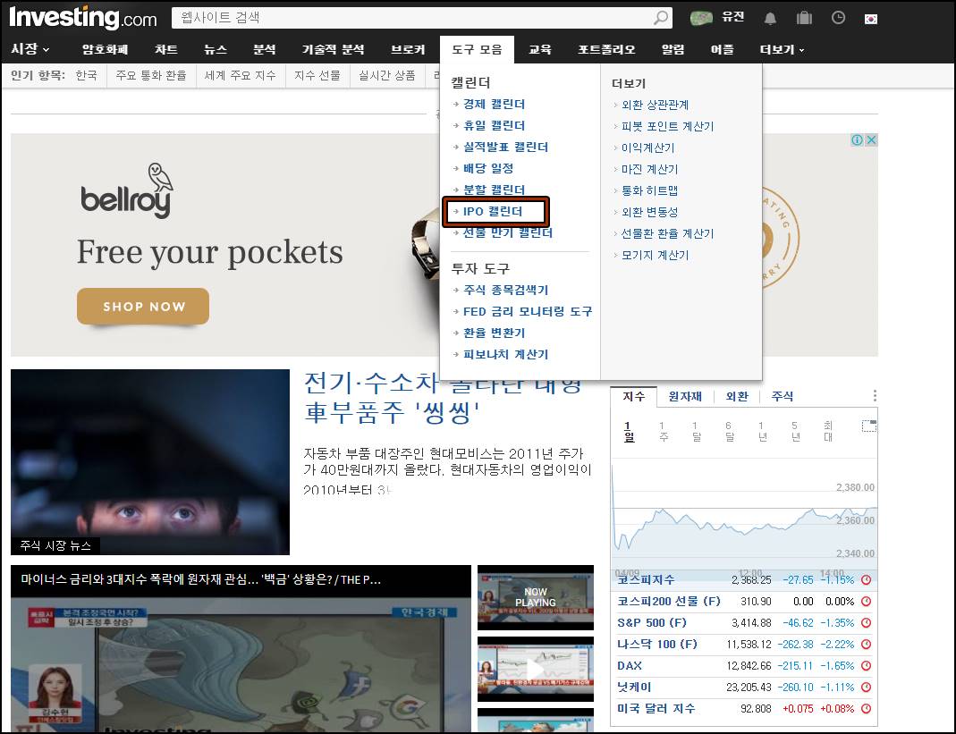Click the user avatar next to 유진
The height and width of the screenshot is (734, 956).
tap(701, 18)
